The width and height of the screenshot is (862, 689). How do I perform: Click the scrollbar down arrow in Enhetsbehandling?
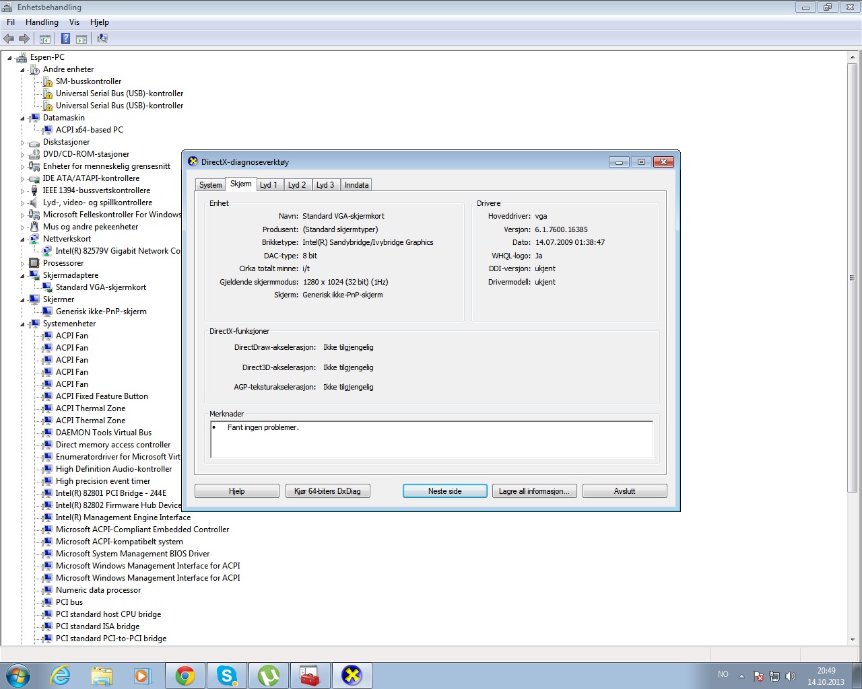click(852, 639)
